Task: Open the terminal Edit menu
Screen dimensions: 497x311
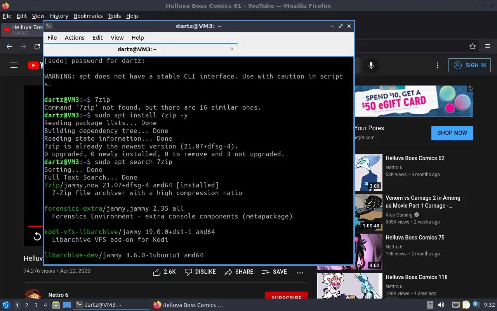Action: [97, 38]
